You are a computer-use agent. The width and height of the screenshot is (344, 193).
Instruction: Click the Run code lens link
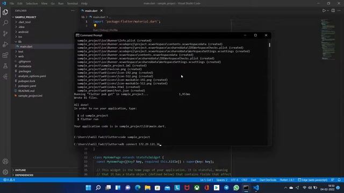point(95,30)
